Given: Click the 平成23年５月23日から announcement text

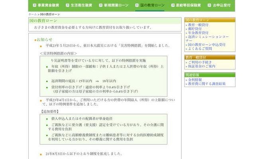Looking at the screenshot, I should pos(108,46).
